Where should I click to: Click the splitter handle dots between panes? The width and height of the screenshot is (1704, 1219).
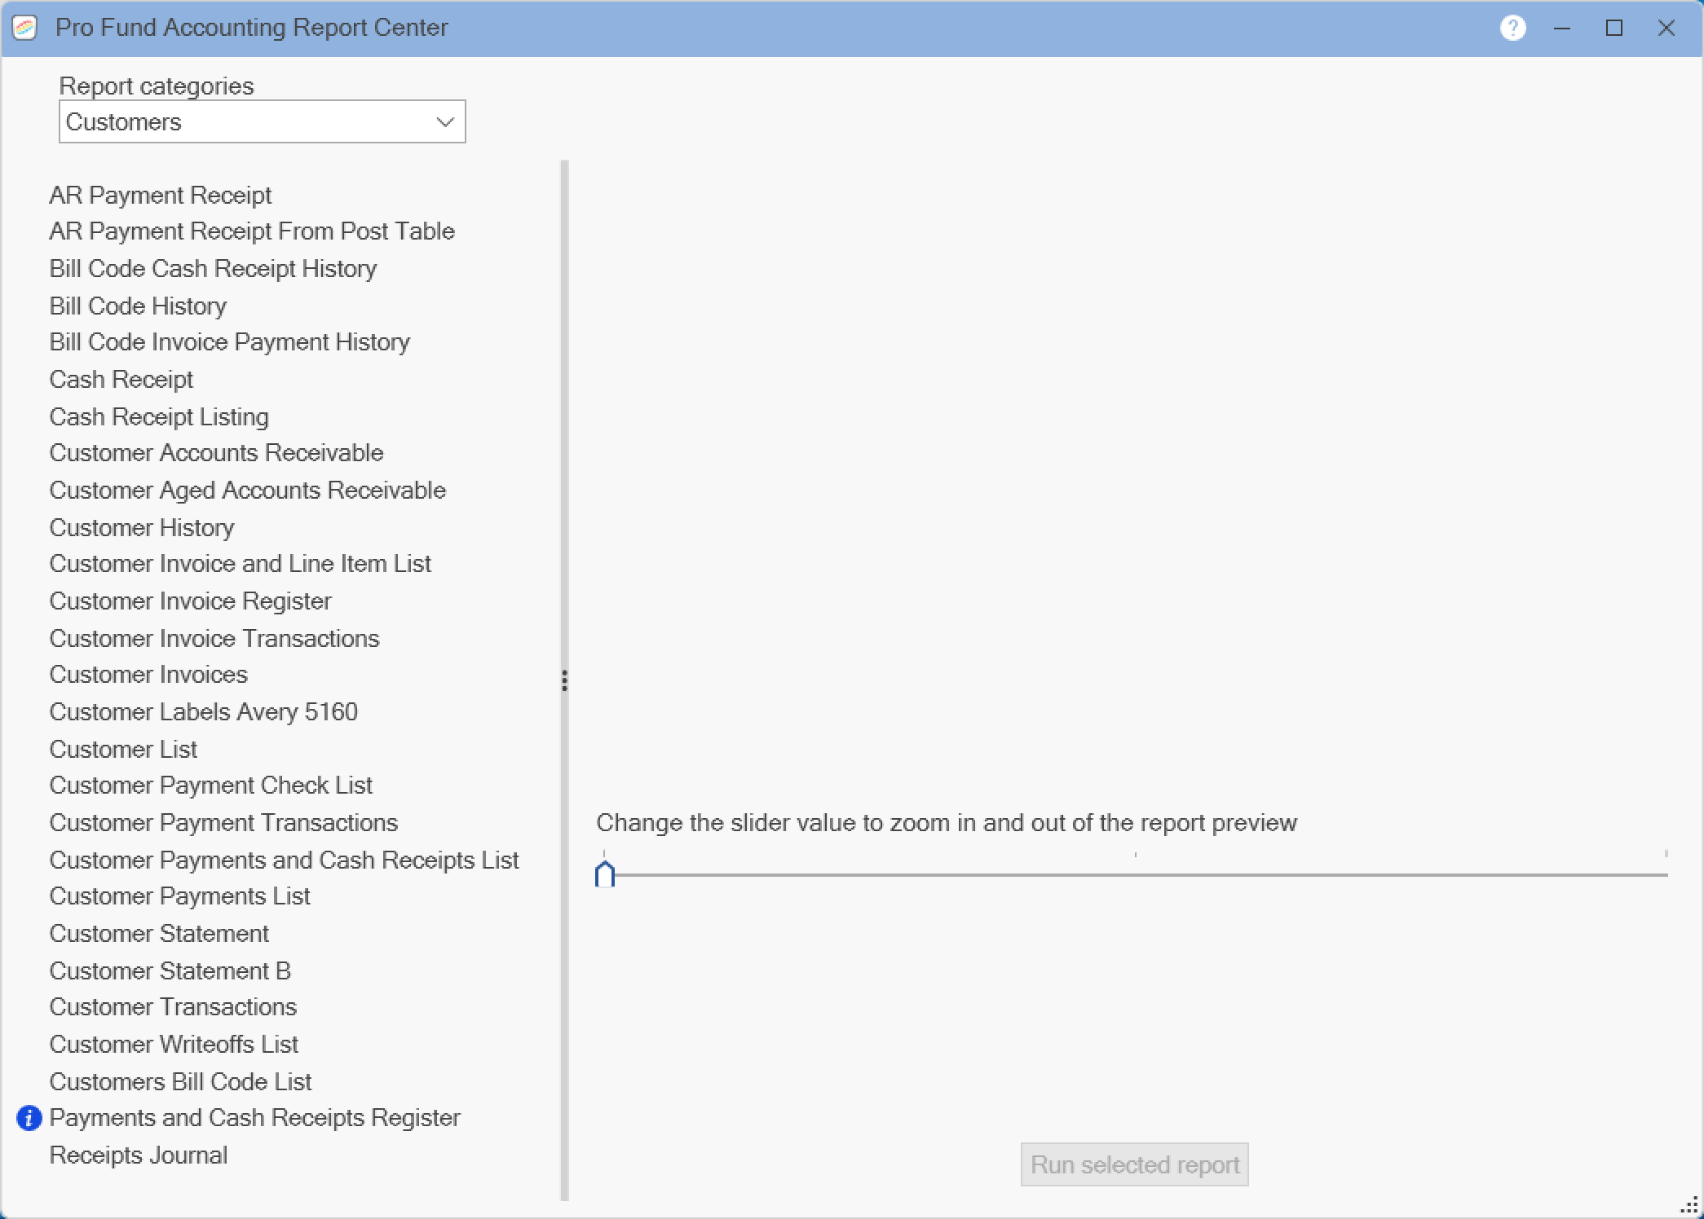click(564, 680)
